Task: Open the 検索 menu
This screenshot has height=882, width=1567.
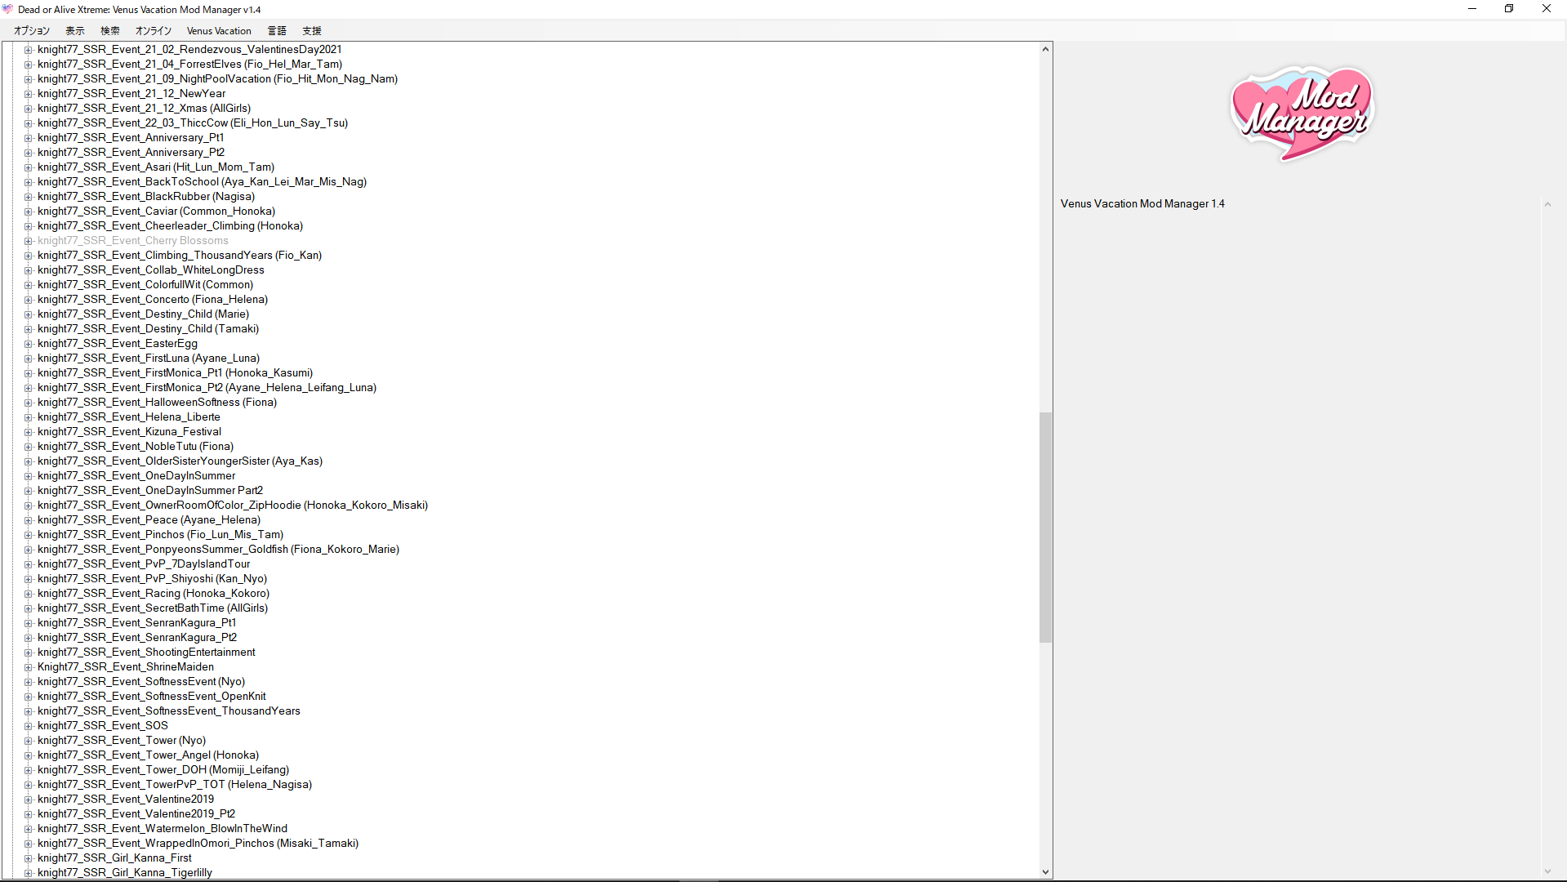Action: (x=110, y=31)
